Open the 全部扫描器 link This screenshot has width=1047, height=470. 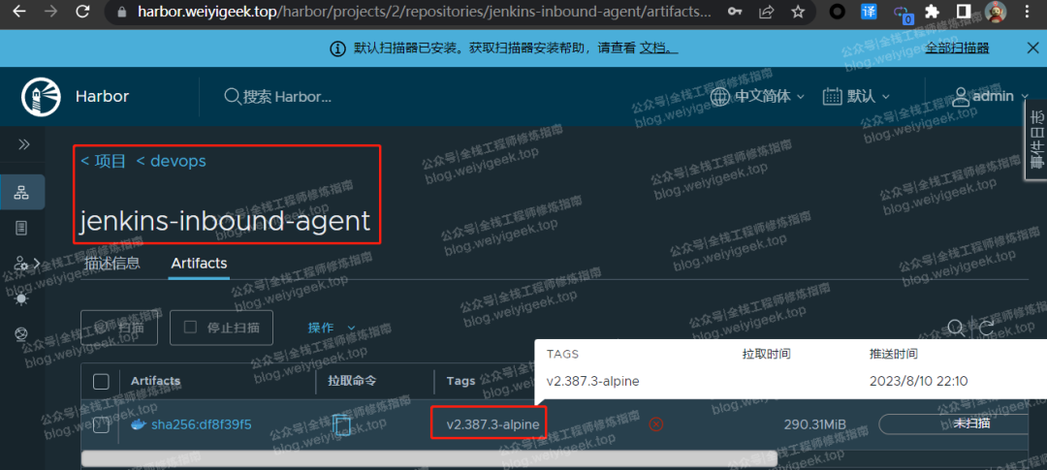(x=957, y=48)
